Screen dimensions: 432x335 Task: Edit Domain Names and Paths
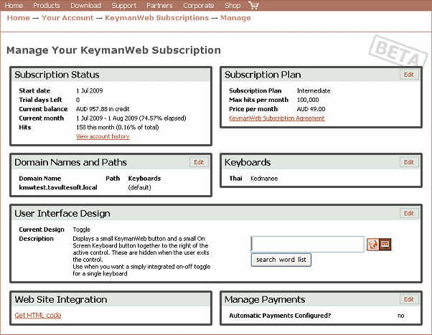click(199, 162)
